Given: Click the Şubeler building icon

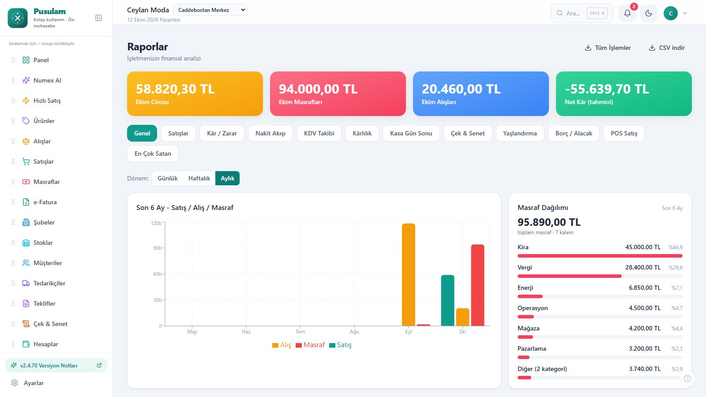Looking at the screenshot, I should pos(26,222).
